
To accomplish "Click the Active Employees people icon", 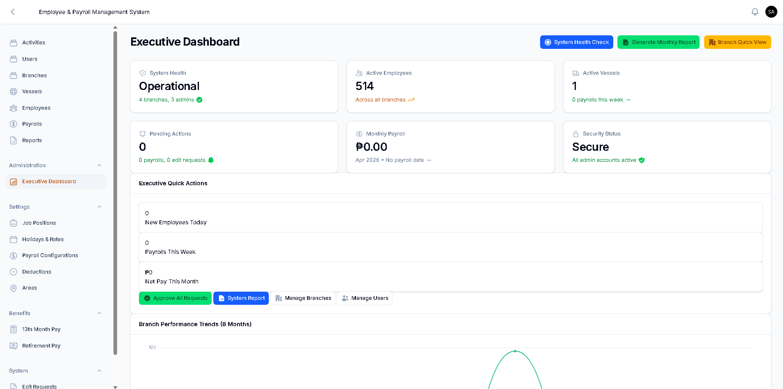I will pos(359,73).
